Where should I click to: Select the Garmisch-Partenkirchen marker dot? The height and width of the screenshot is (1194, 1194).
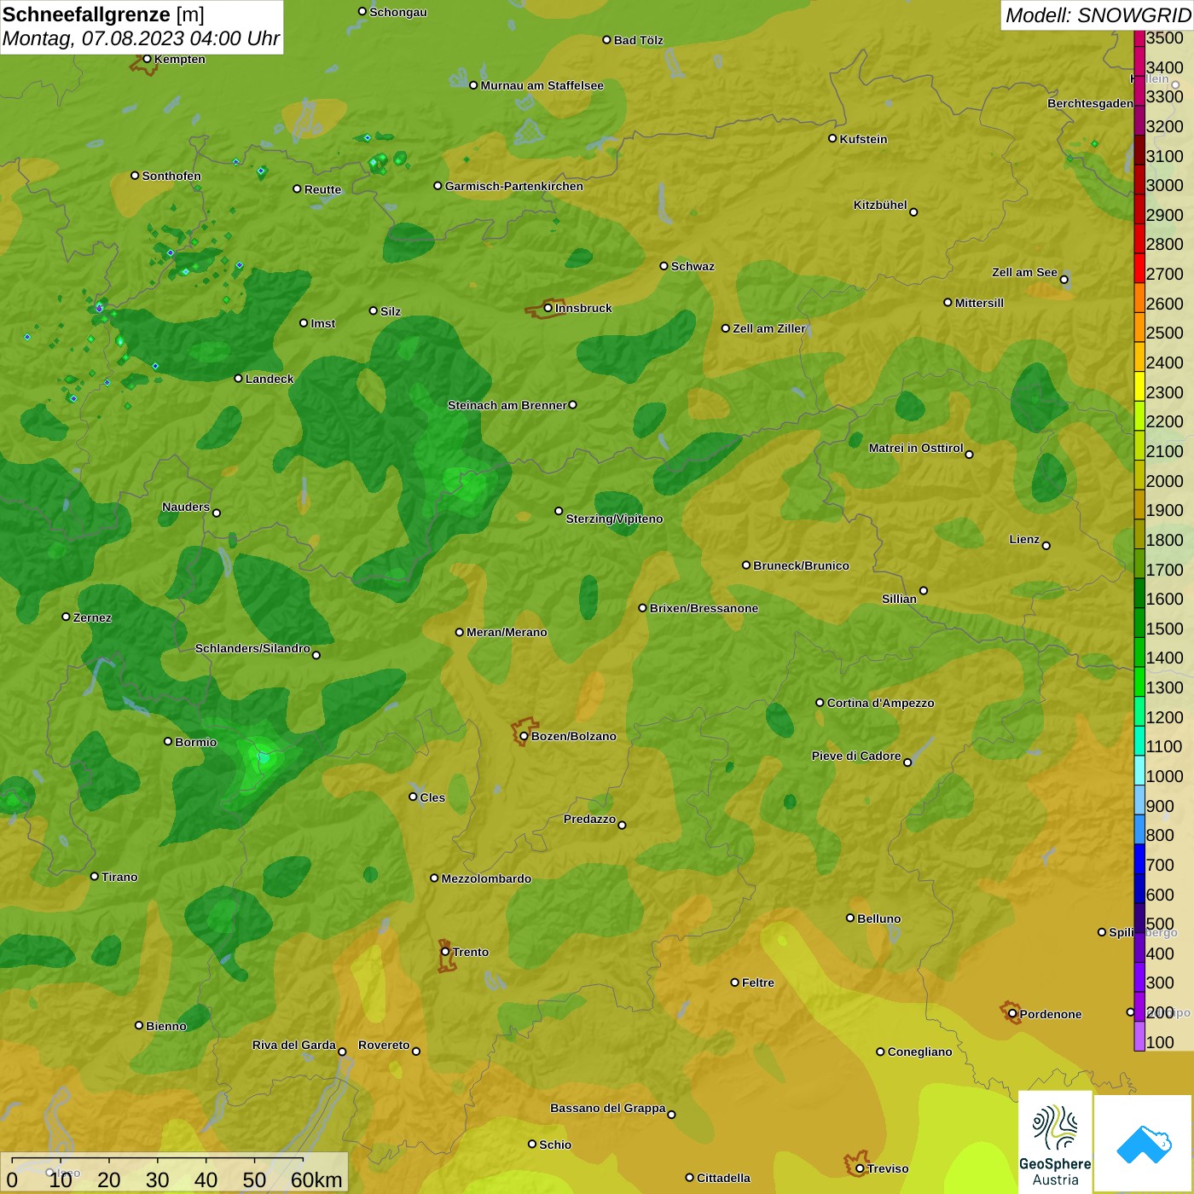pos(438,185)
